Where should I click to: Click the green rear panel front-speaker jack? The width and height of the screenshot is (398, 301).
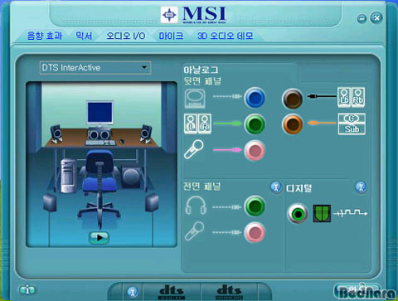click(x=255, y=124)
